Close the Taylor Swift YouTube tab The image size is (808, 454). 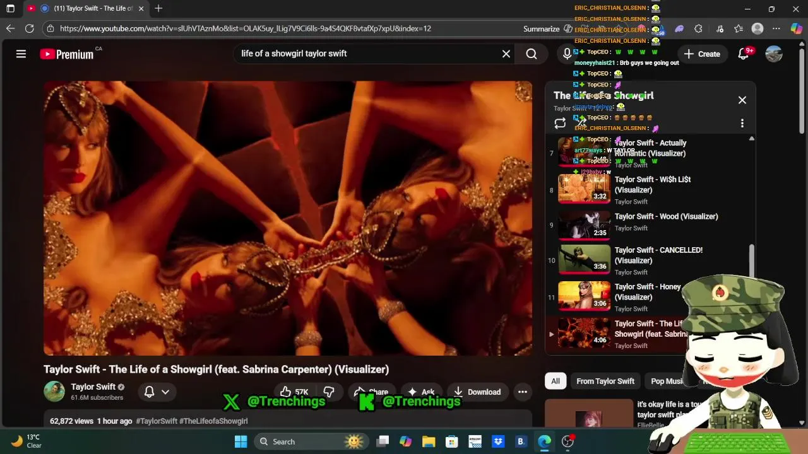pyautogui.click(x=141, y=9)
